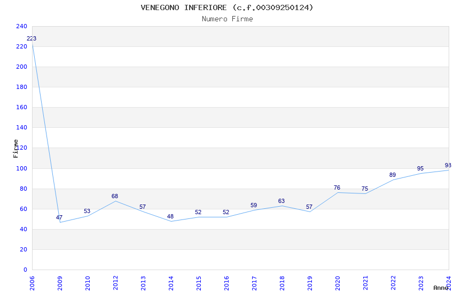
Task: Select the data label 95
Action: (x=420, y=168)
